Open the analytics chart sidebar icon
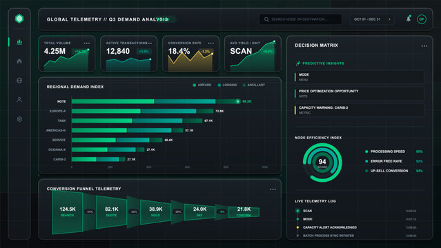The width and height of the screenshot is (441, 248). [x=19, y=42]
